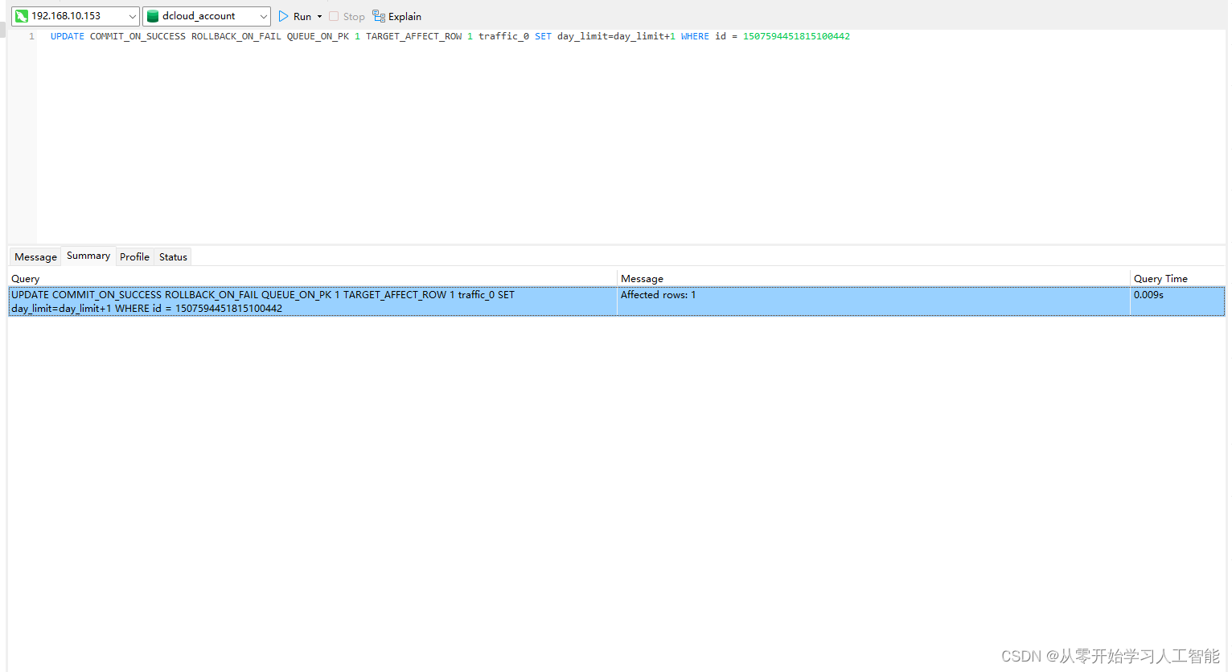
Task: Expand the 192.168.10.153 connection dropdown
Action: (x=133, y=16)
